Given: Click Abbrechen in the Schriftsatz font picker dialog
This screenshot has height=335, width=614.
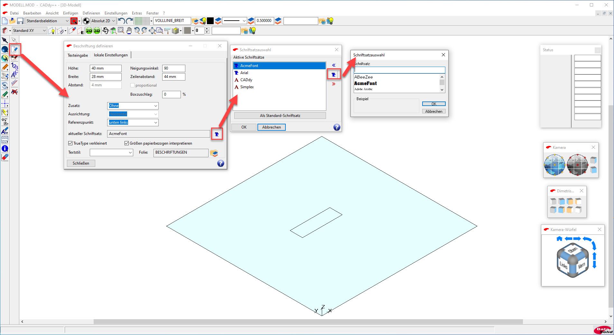Looking at the screenshot, I should click(434, 111).
